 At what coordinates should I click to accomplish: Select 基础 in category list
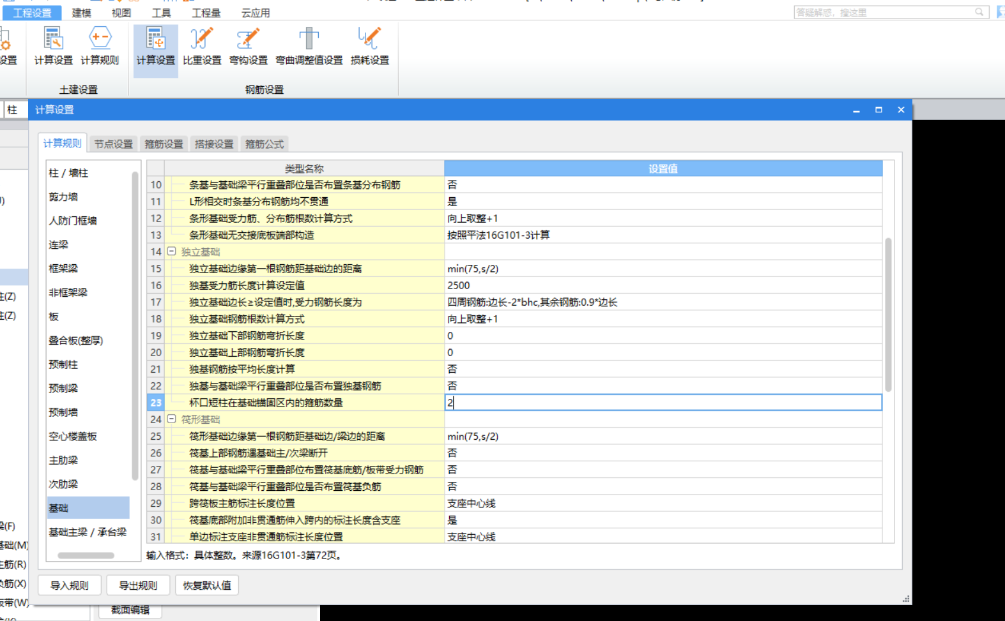[88, 508]
